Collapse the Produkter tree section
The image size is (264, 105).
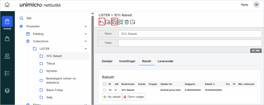pyautogui.click(x=86, y=26)
